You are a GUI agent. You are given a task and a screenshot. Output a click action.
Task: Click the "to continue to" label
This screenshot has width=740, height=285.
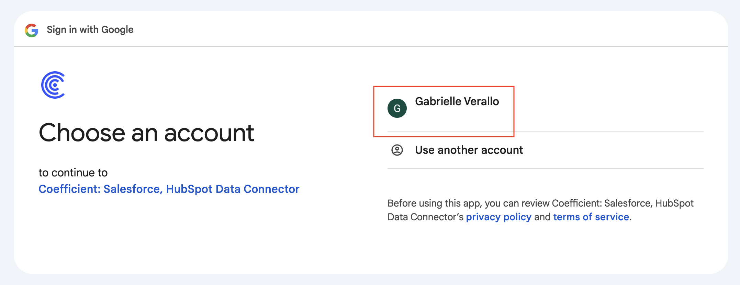point(73,173)
